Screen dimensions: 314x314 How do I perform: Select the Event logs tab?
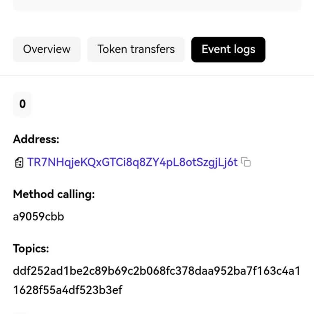(228, 49)
